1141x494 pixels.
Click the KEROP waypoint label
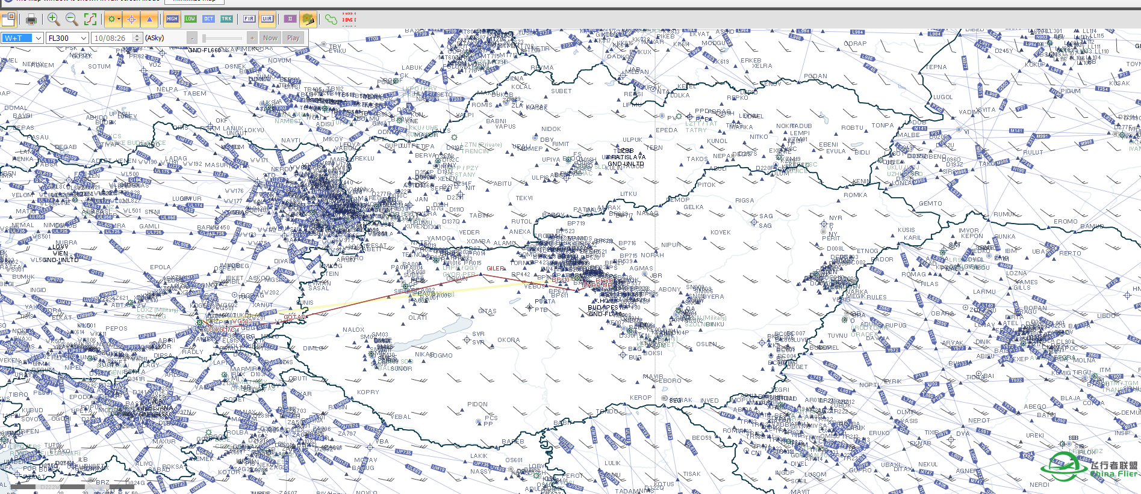(641, 398)
